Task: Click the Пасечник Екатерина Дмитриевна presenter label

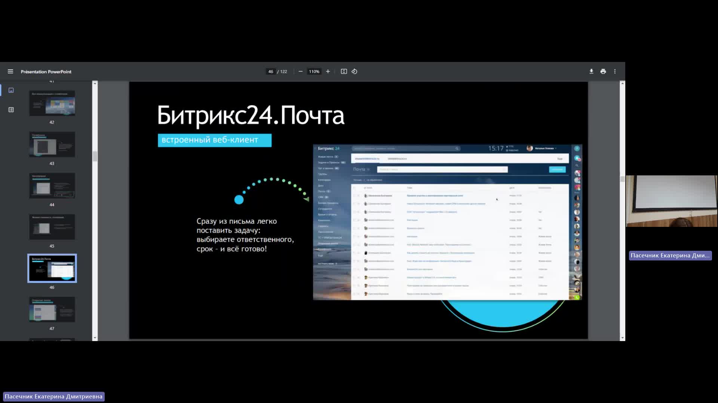Action: (x=53, y=396)
